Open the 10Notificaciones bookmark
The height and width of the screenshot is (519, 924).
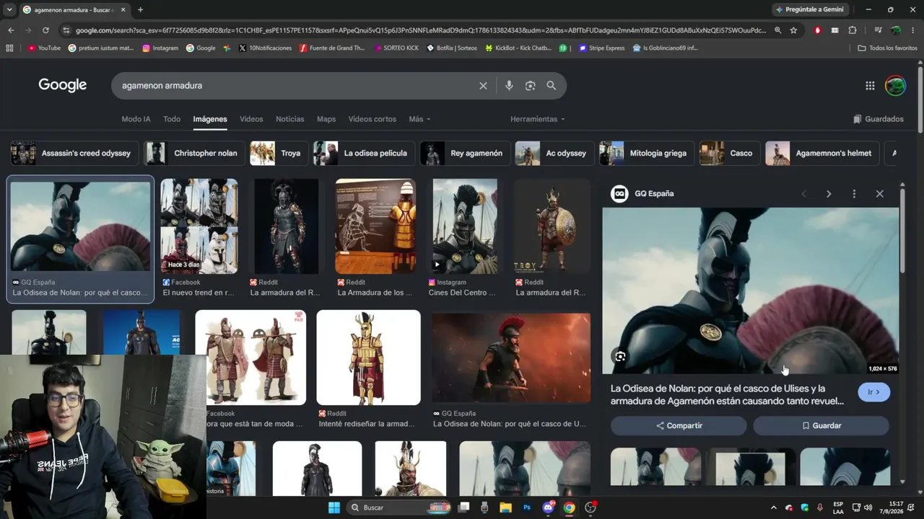click(x=265, y=48)
